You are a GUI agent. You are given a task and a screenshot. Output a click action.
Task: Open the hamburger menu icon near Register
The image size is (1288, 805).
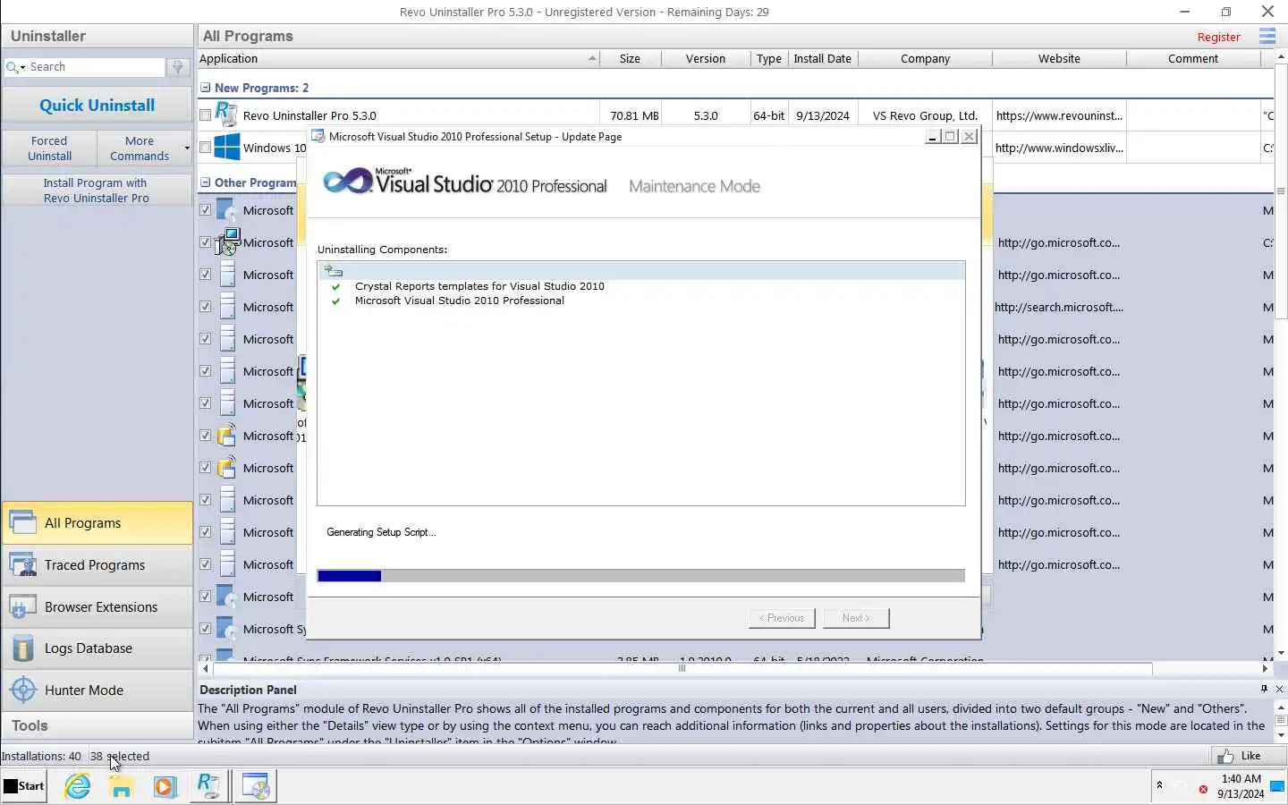pos(1267,36)
